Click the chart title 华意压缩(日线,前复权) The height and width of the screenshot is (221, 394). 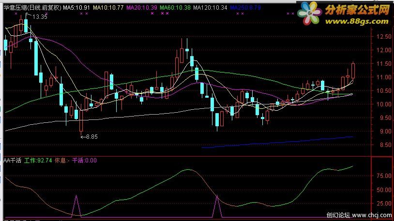pos(32,8)
